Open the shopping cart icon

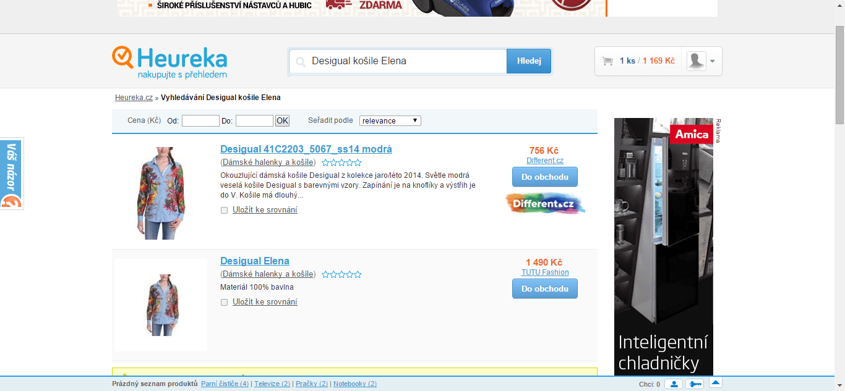[607, 61]
